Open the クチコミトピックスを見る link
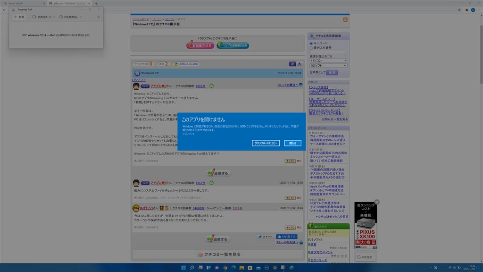This screenshot has height=272, width=483. tap(333, 217)
